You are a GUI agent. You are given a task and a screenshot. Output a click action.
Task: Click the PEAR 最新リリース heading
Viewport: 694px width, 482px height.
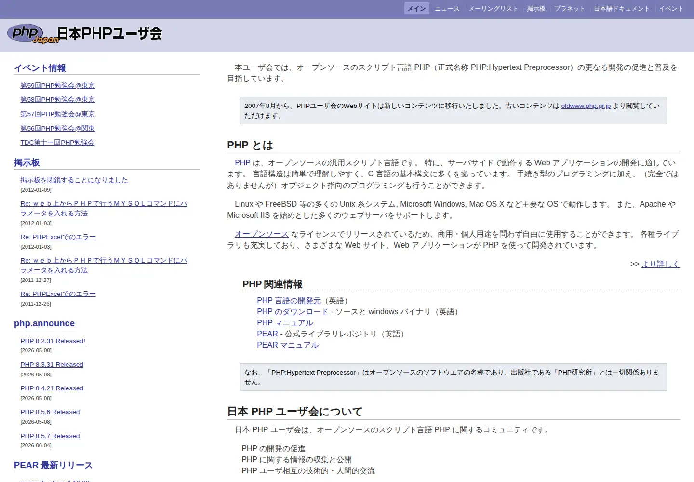tap(53, 465)
